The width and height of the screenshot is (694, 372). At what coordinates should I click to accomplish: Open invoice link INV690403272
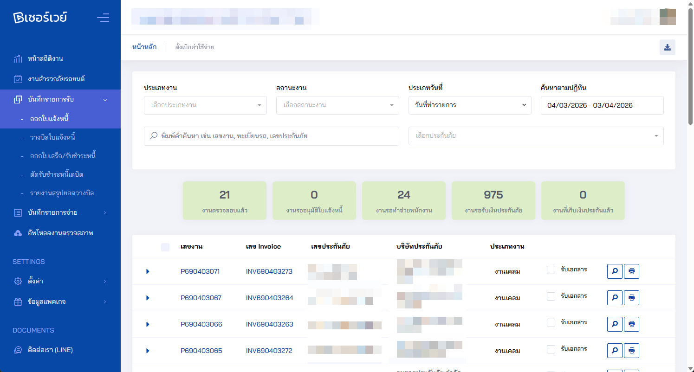269,351
